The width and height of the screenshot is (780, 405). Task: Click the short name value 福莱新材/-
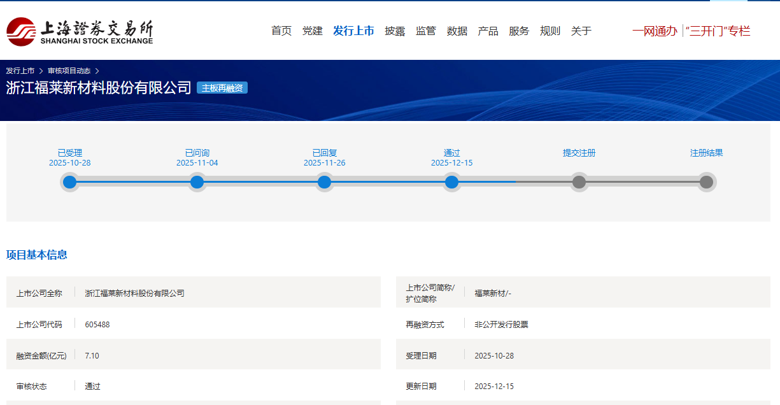pyautogui.click(x=493, y=293)
